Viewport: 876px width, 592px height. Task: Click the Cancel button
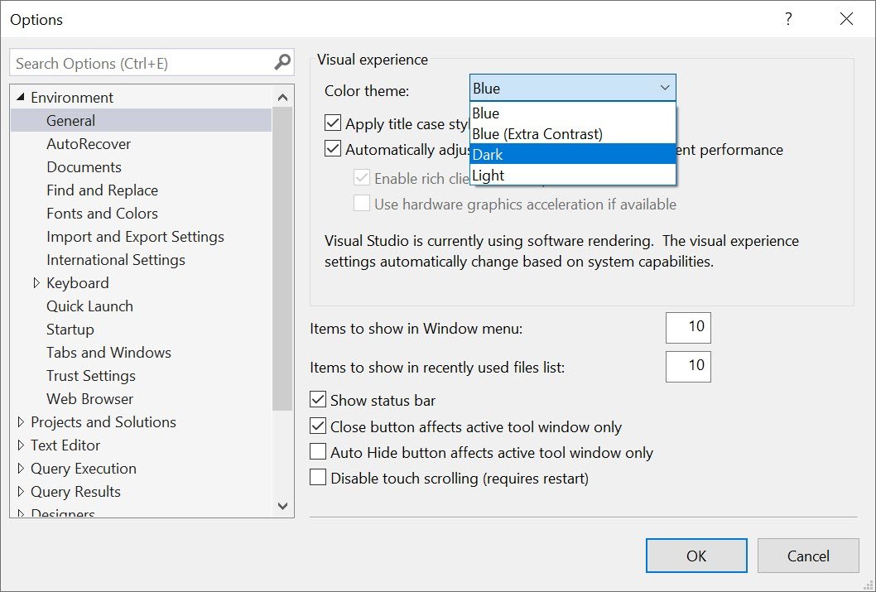click(x=808, y=556)
